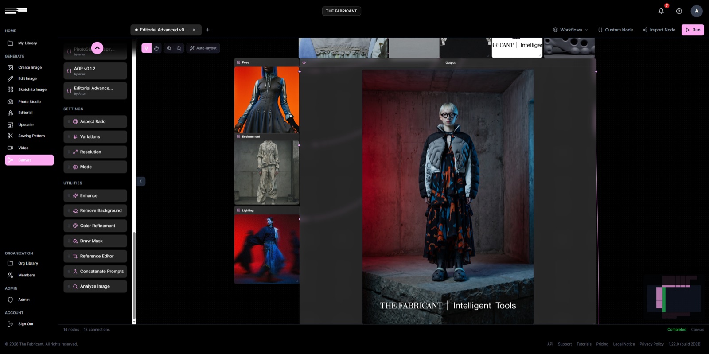This screenshot has width=709, height=354.
Task: Select the Editorial Advance node by Artur
Action: tap(95, 90)
